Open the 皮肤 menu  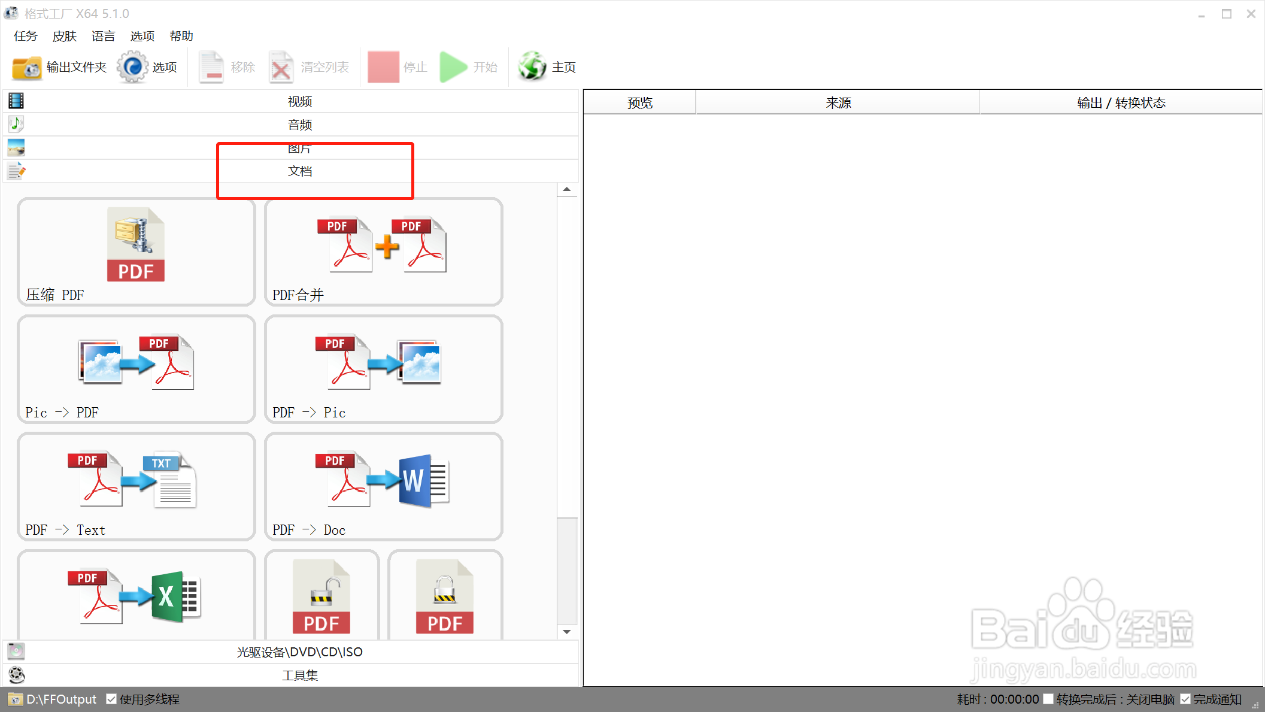[x=64, y=36]
